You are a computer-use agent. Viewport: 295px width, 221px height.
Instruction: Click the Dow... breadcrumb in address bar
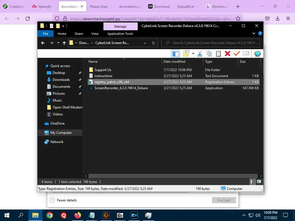[84, 43]
